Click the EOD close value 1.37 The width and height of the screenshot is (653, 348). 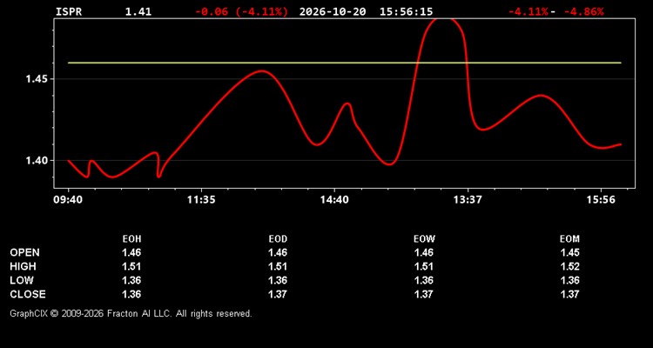(278, 294)
